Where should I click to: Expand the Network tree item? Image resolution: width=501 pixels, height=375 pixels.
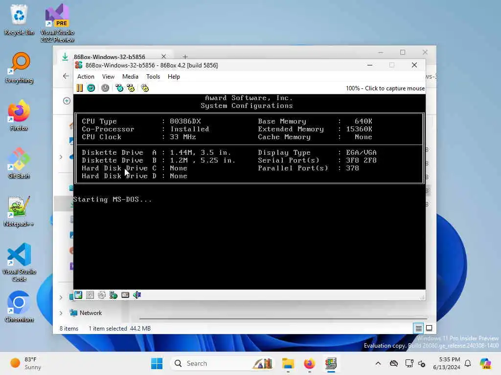click(x=61, y=313)
